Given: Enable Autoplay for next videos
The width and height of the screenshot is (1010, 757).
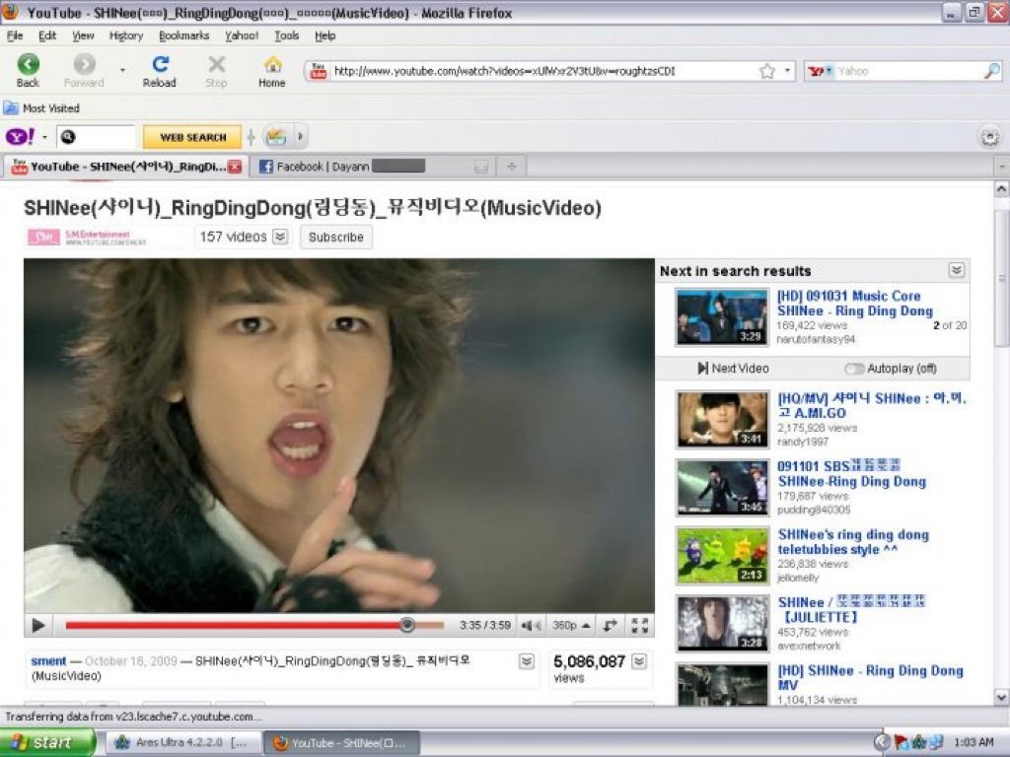Looking at the screenshot, I should 854,368.
